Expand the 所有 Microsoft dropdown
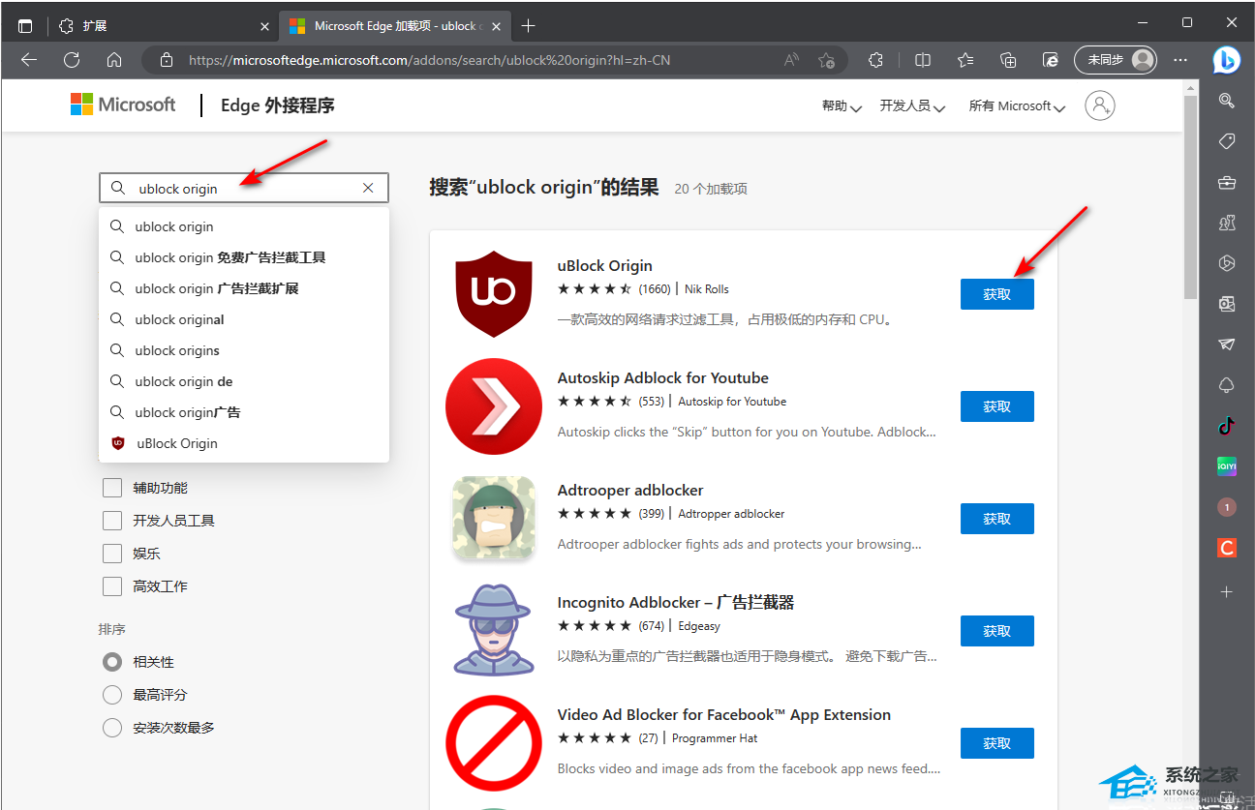 point(1017,106)
